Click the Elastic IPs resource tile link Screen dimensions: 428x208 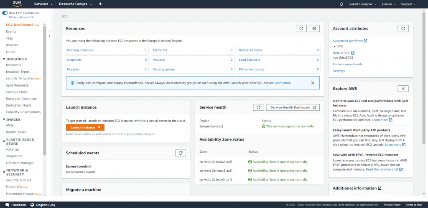click(x=160, y=50)
